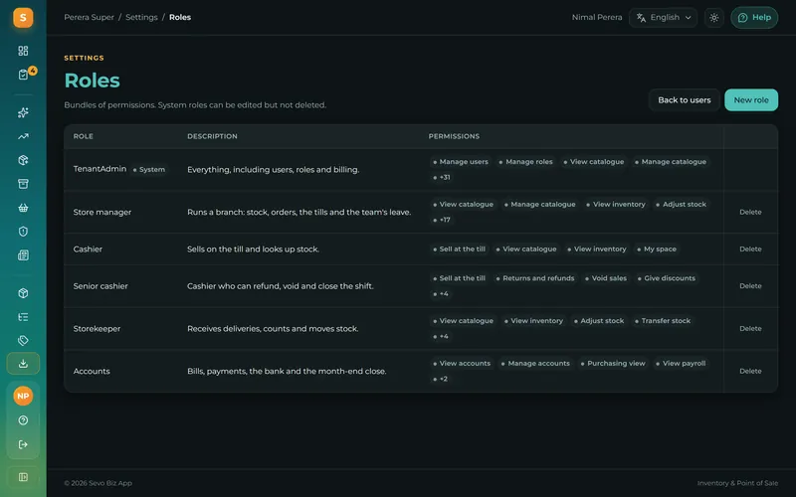Click the +2 chip in Accounts row
Screen dimensions: 796x497
[440, 379]
